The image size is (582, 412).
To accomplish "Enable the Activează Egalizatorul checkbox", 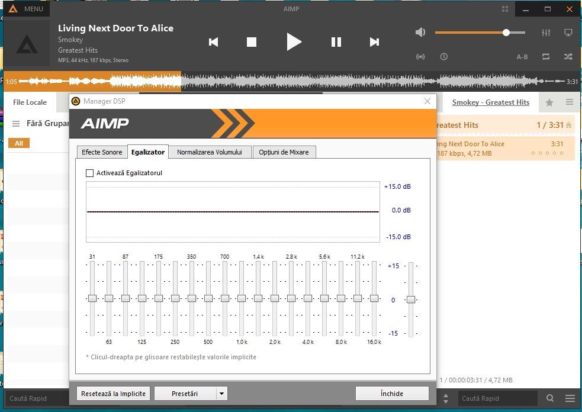I will (x=89, y=173).
